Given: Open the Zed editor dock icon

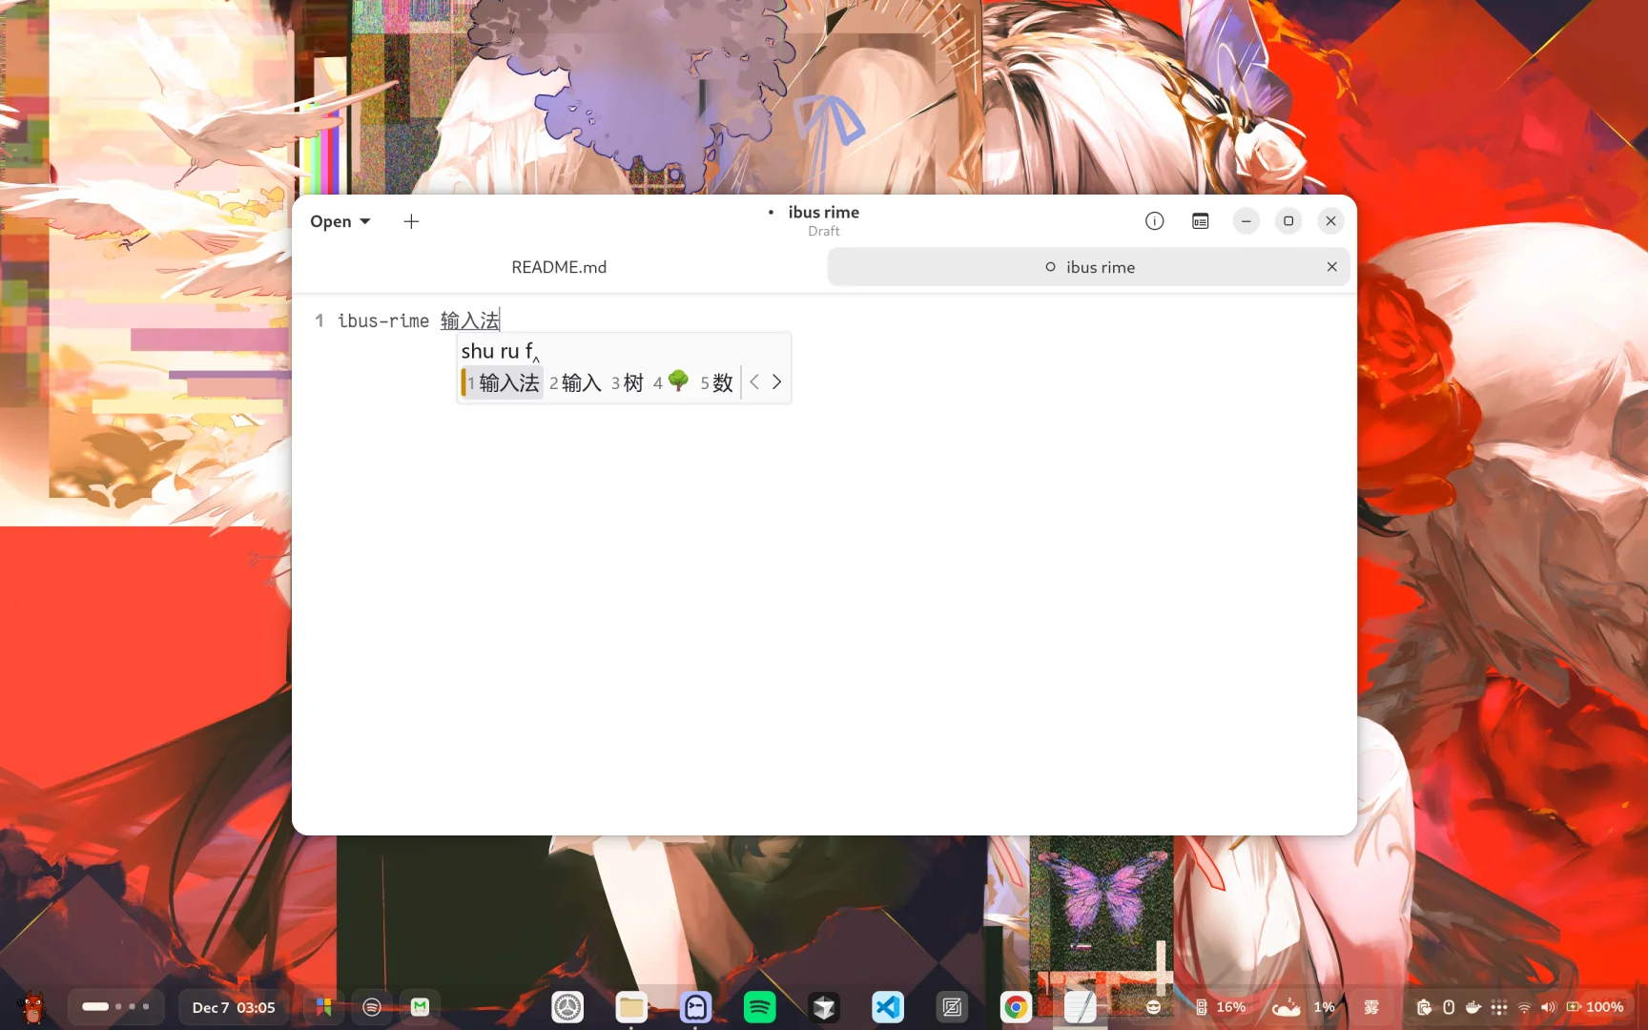Looking at the screenshot, I should click(x=952, y=1007).
